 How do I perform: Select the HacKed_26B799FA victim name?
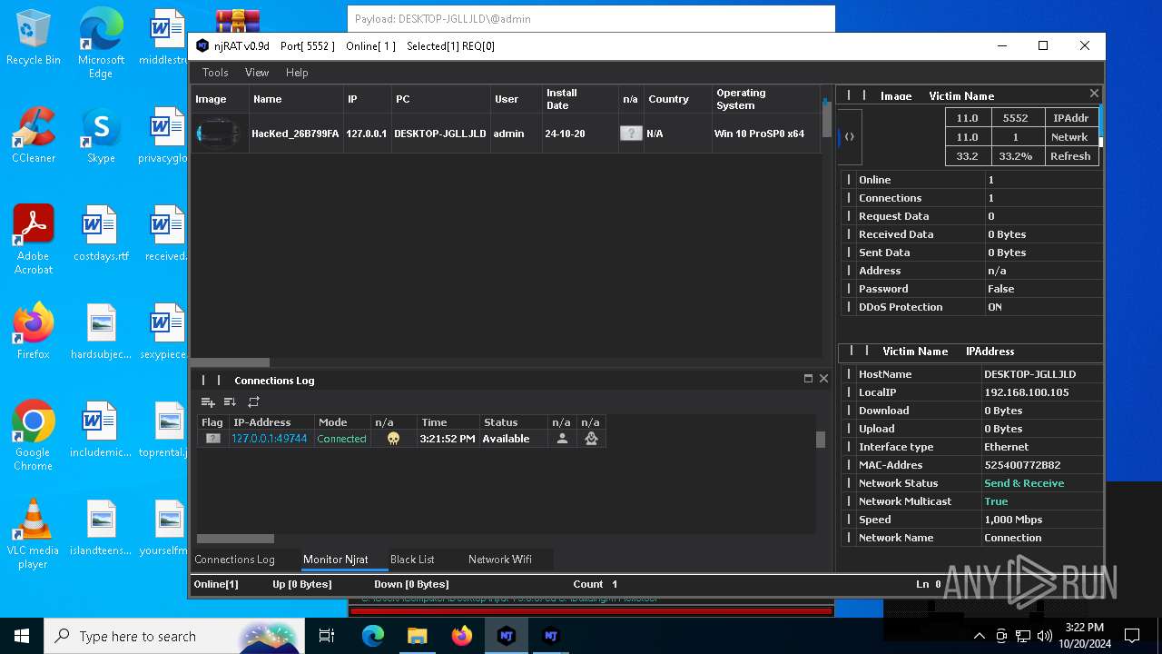pos(295,134)
